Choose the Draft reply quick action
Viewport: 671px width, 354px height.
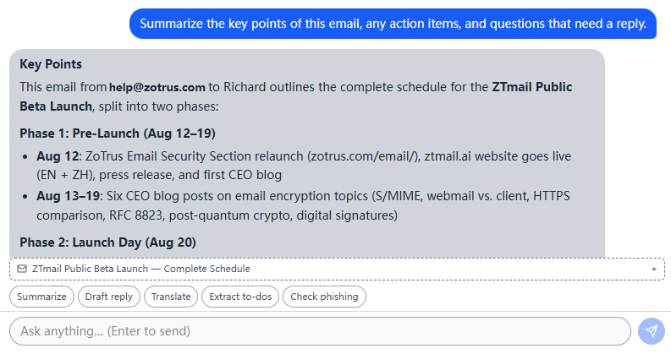click(x=108, y=297)
